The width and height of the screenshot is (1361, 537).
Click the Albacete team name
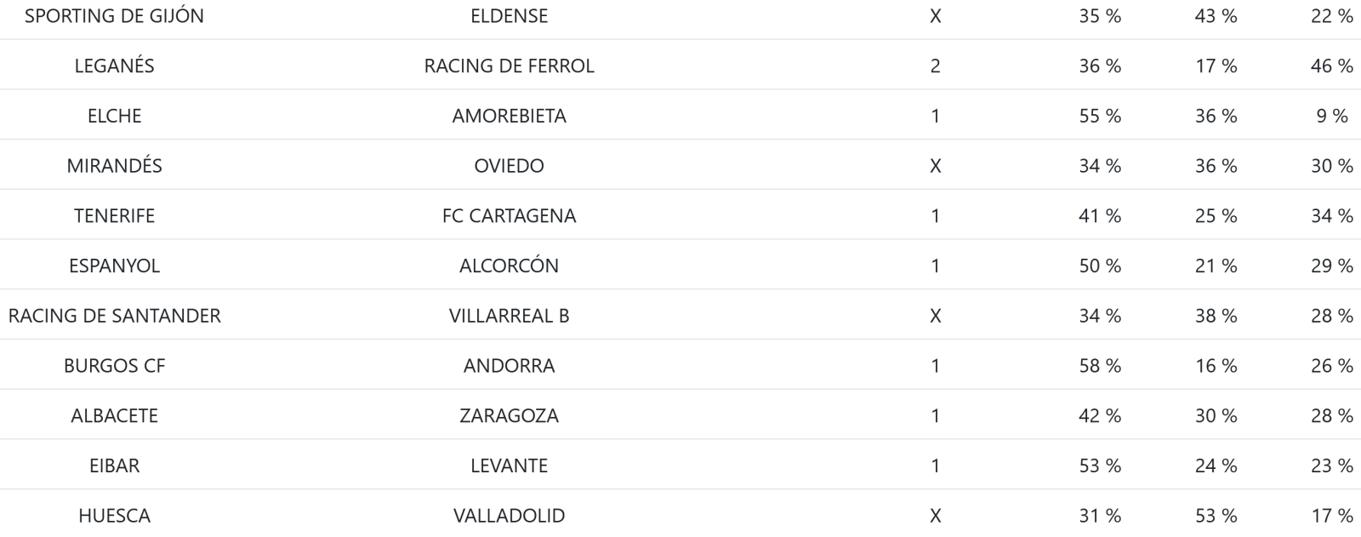114,416
